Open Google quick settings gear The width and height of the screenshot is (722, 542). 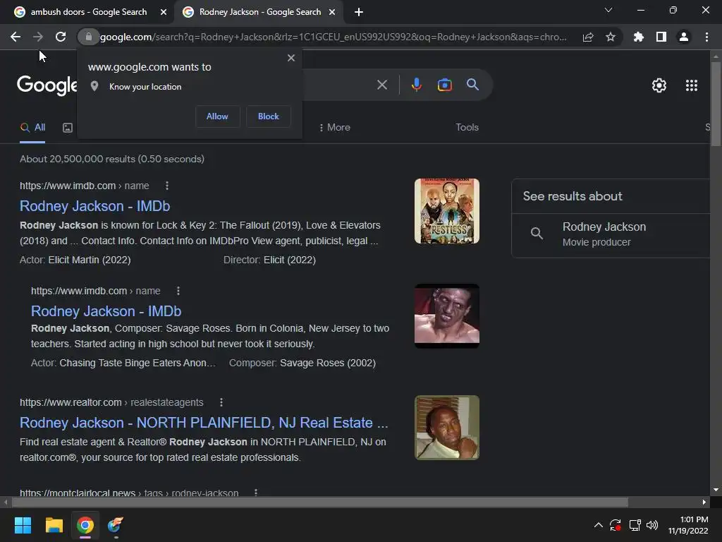[x=659, y=85]
